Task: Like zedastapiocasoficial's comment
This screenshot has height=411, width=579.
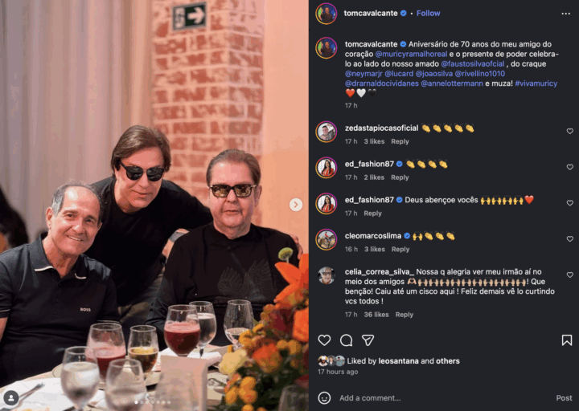Action: (569, 131)
